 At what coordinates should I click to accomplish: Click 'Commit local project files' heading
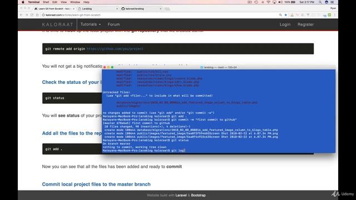96,184
